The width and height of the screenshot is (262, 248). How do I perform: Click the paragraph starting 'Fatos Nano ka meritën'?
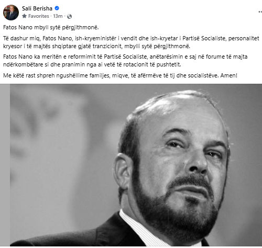coord(125,61)
